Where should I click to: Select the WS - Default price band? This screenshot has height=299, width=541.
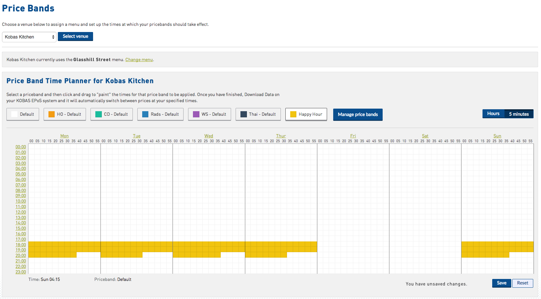[x=209, y=114]
